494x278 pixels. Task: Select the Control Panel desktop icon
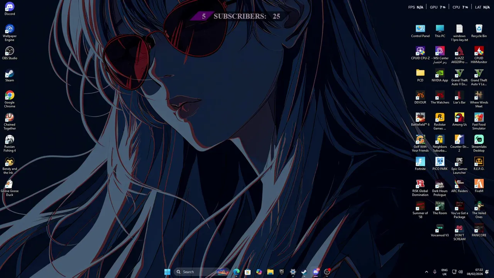coord(420,31)
